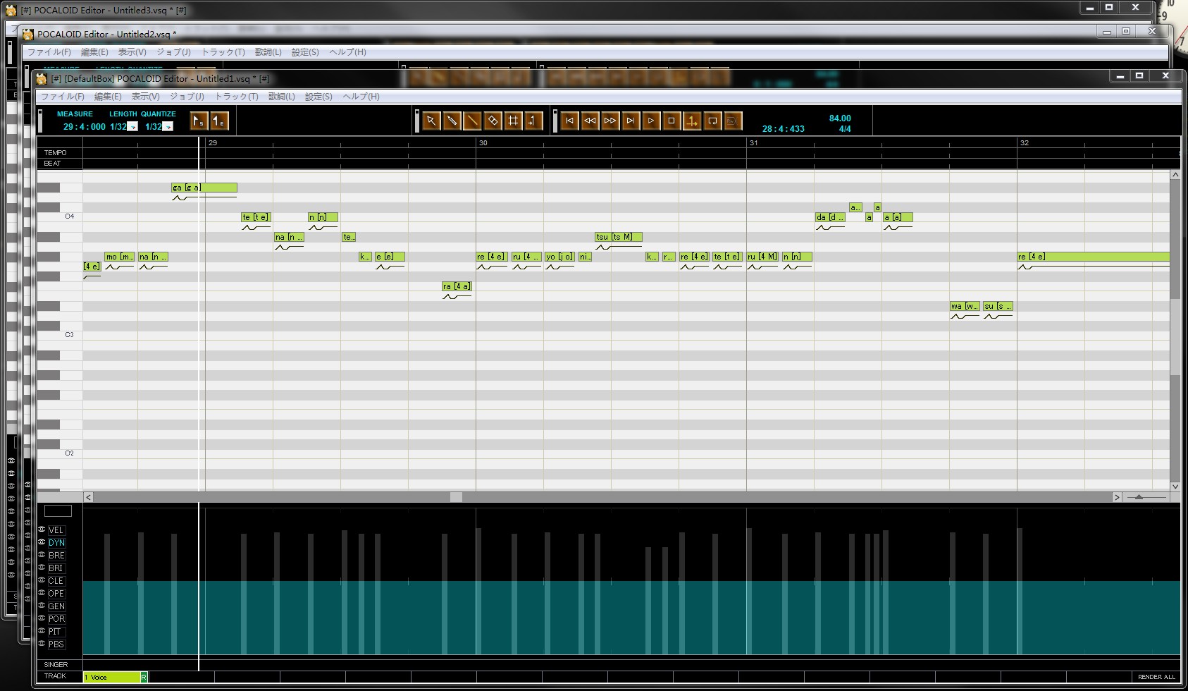Click the RENDER ALL button

coord(1156,677)
